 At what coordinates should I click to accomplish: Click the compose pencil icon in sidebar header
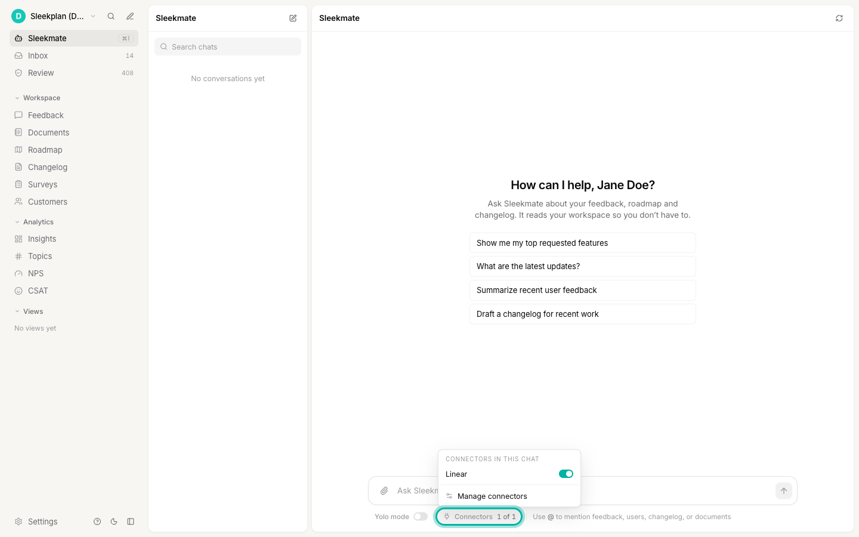point(130,16)
